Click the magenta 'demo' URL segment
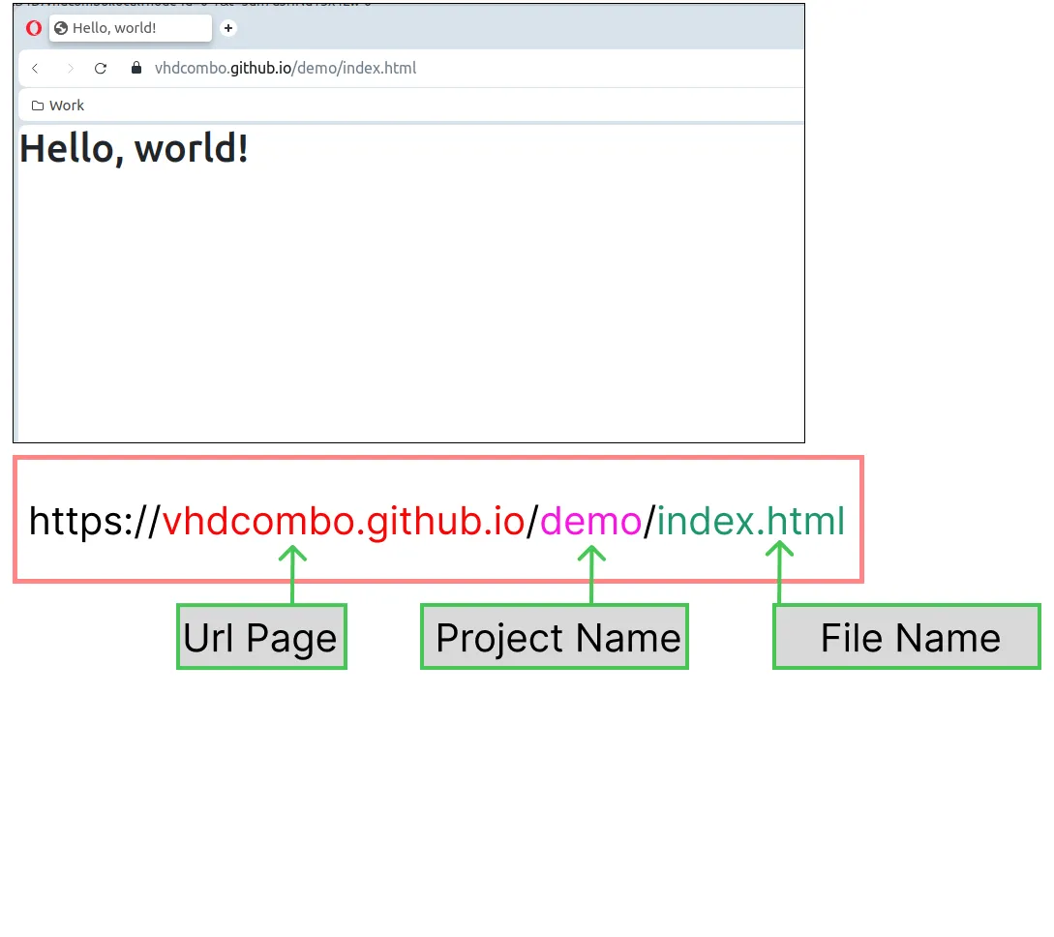1054x937 pixels. (x=590, y=521)
